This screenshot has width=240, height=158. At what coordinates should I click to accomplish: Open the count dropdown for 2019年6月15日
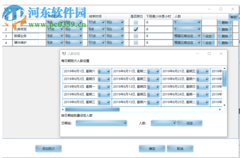click(153, 102)
